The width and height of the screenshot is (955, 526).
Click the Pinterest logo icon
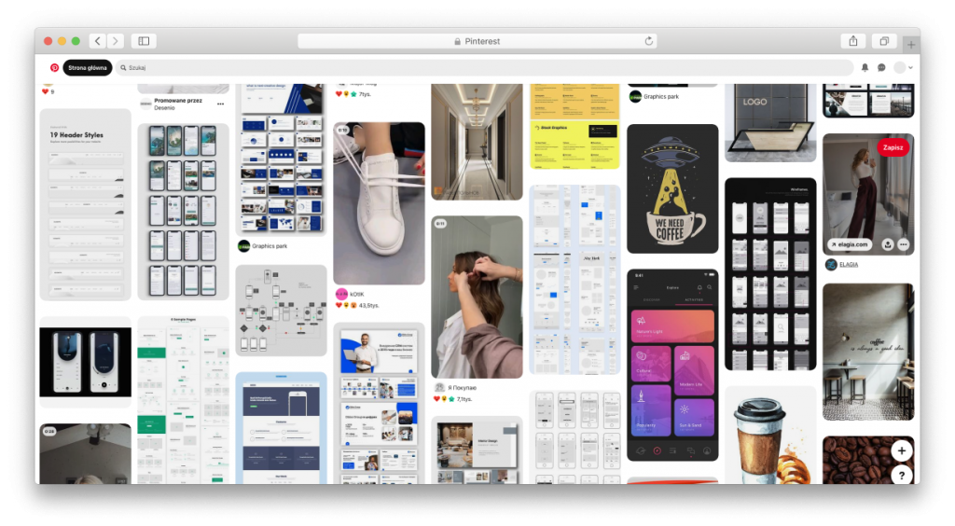click(54, 67)
